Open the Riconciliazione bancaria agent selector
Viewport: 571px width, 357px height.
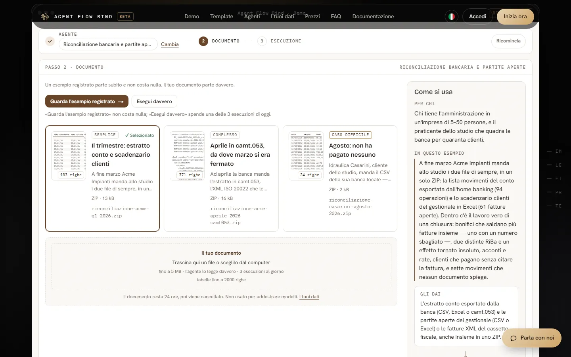(x=108, y=44)
